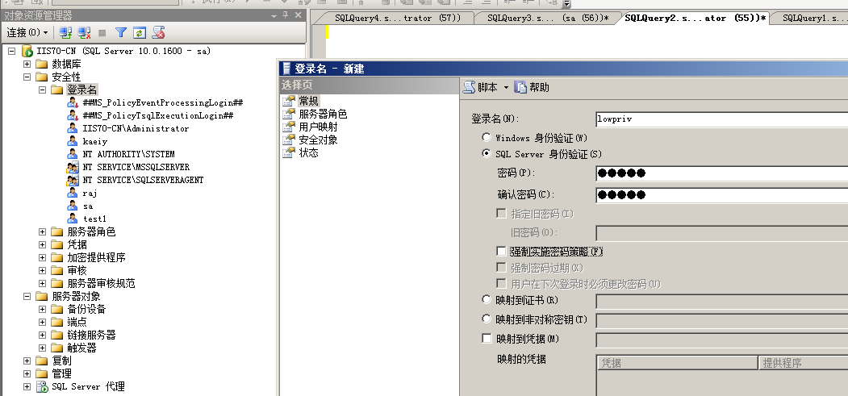The height and width of the screenshot is (396, 848).
Task: Click the sa login user icon
Action: click(73, 206)
